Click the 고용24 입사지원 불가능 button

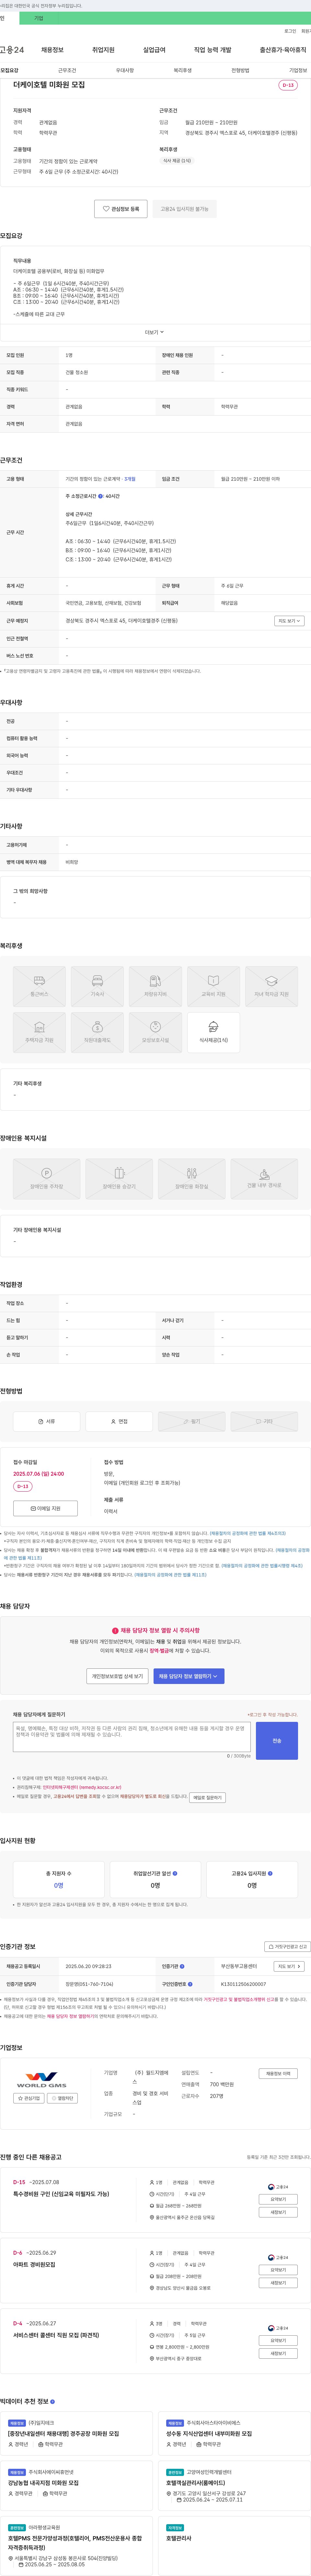pyautogui.click(x=185, y=209)
